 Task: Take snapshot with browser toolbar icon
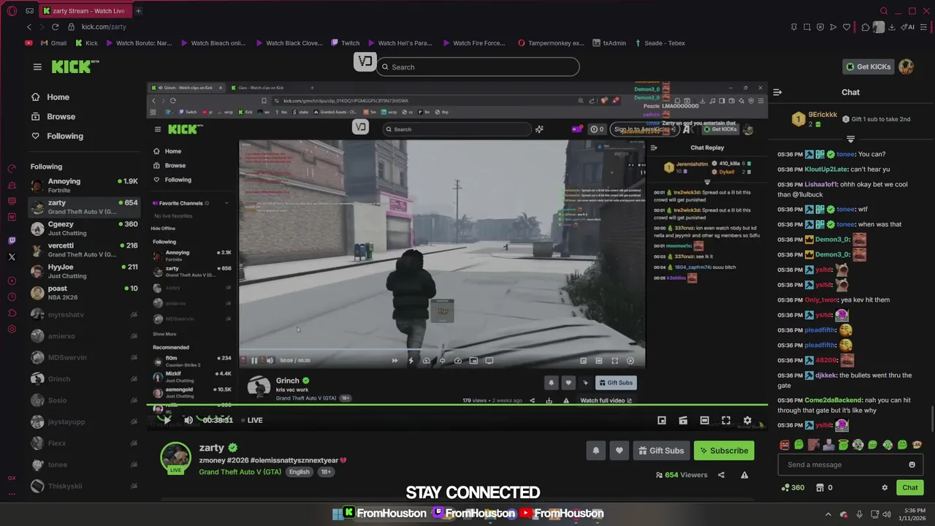[x=807, y=27]
